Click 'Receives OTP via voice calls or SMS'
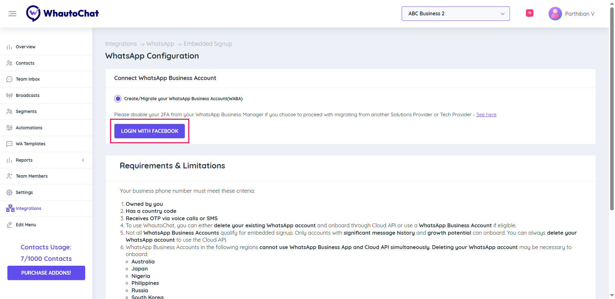Screen dimensions: 615x299 (x=172, y=218)
